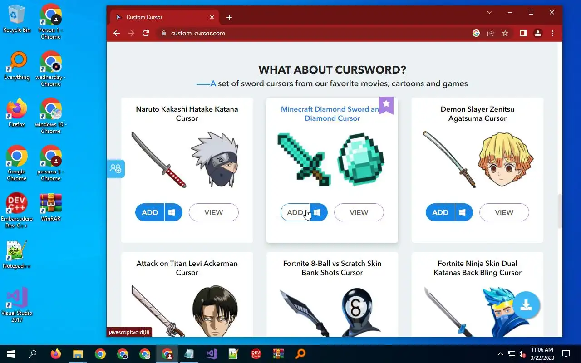Open Windows Start menu
Screen dimensions: 581x363
pyautogui.click(x=10, y=354)
